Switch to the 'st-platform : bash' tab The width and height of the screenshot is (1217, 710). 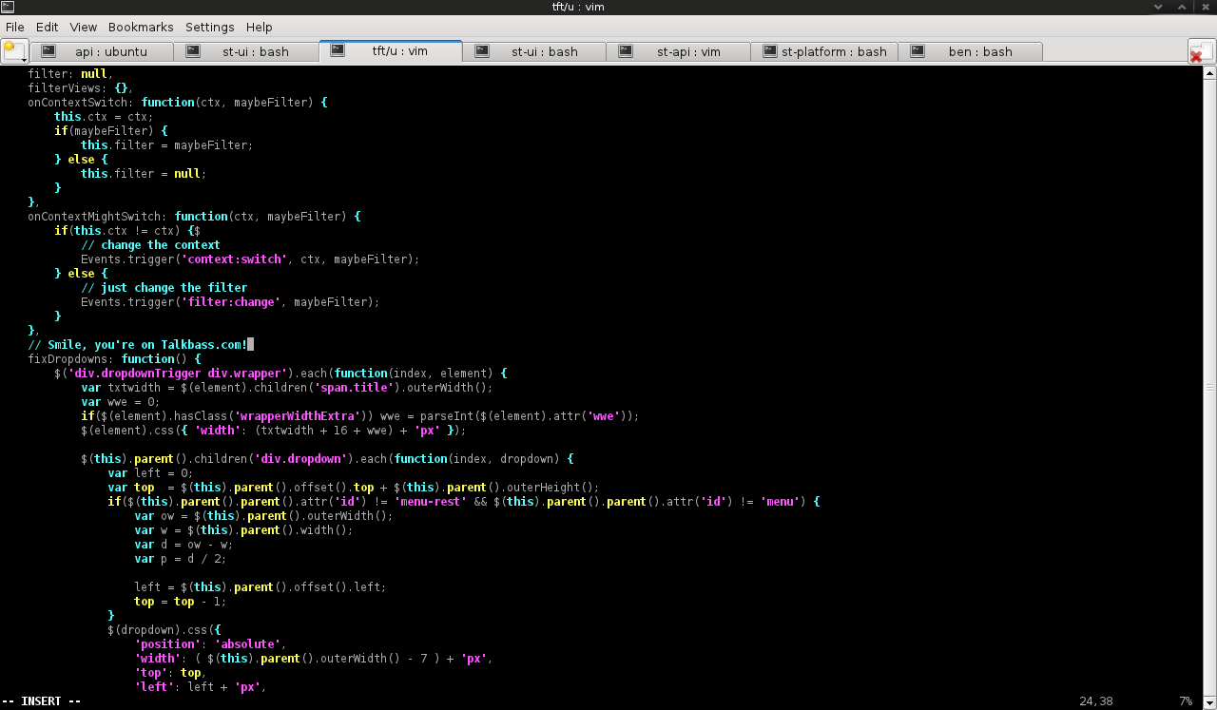coord(824,51)
